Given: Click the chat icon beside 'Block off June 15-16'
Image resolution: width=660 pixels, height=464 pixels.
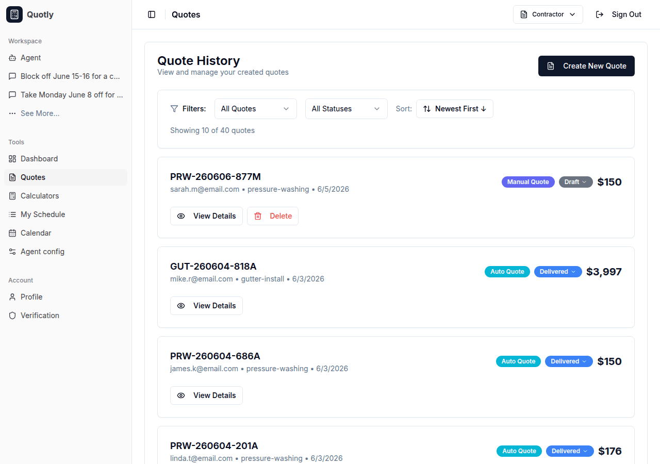Looking at the screenshot, I should tap(12, 76).
